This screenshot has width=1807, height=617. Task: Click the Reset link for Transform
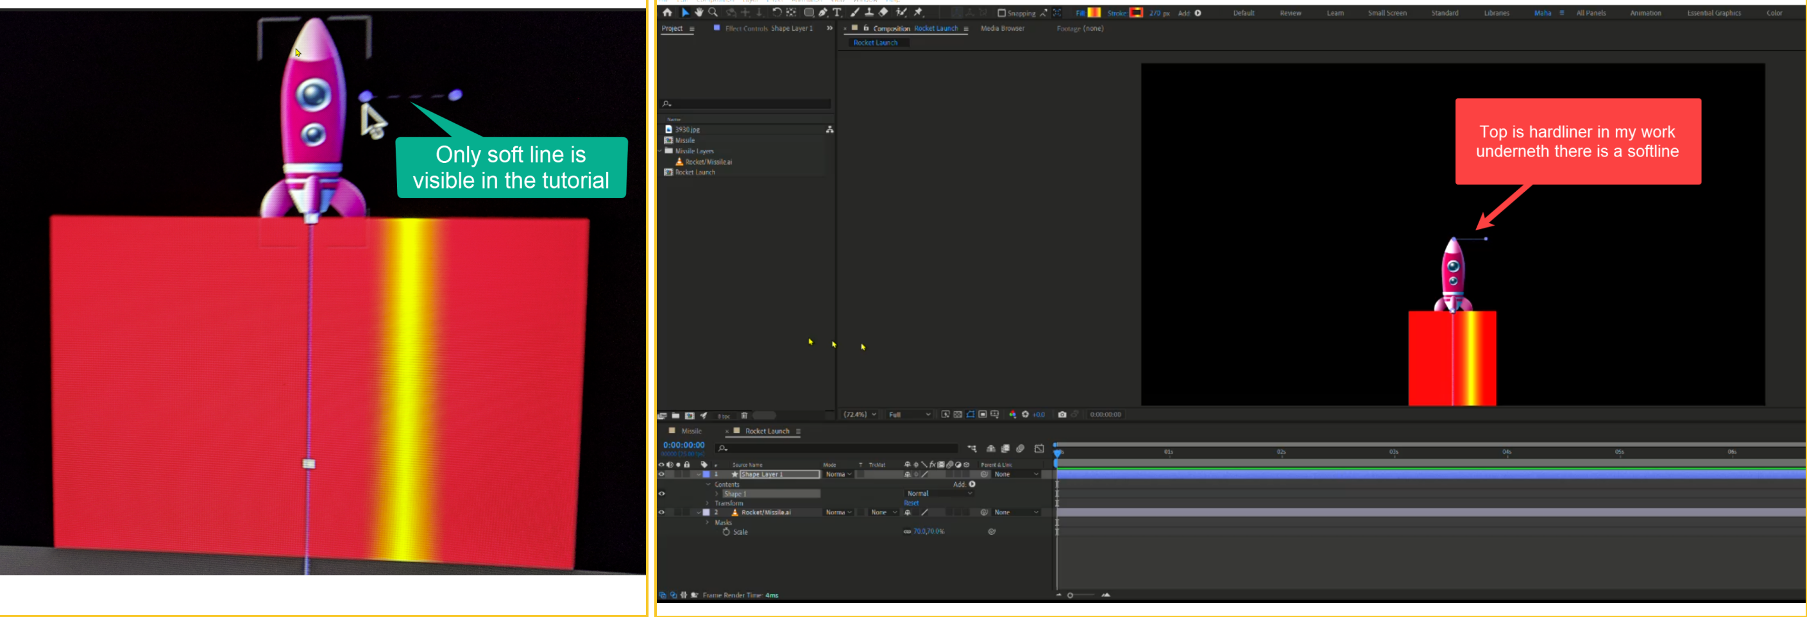tap(912, 503)
